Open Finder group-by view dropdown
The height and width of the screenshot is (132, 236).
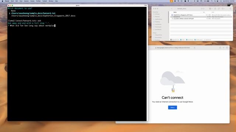click(211, 9)
